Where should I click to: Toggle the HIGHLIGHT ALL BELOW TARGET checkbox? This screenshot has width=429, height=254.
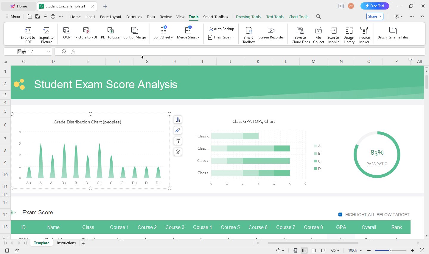(340, 214)
